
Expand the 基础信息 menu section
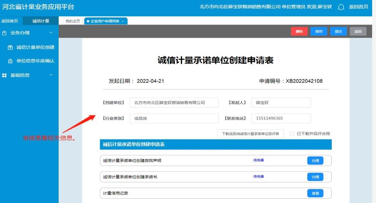51,75
